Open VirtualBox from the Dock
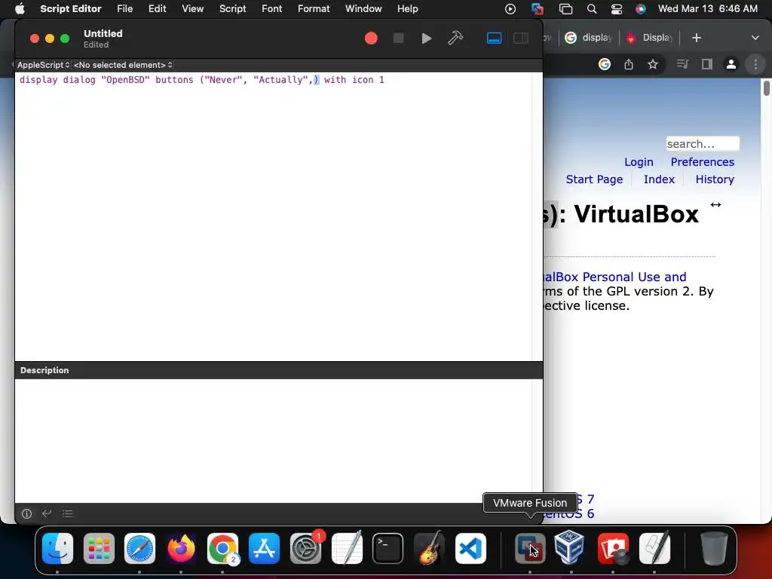Screen dimensions: 772x579 coord(570,547)
